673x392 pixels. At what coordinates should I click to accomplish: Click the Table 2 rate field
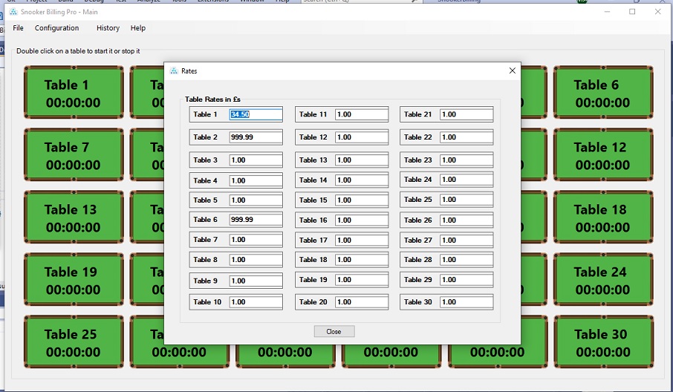click(x=256, y=137)
